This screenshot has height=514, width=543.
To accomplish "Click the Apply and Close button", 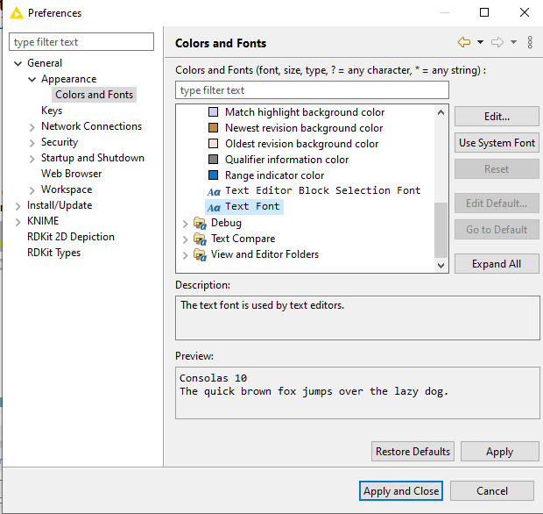I will [x=401, y=491].
